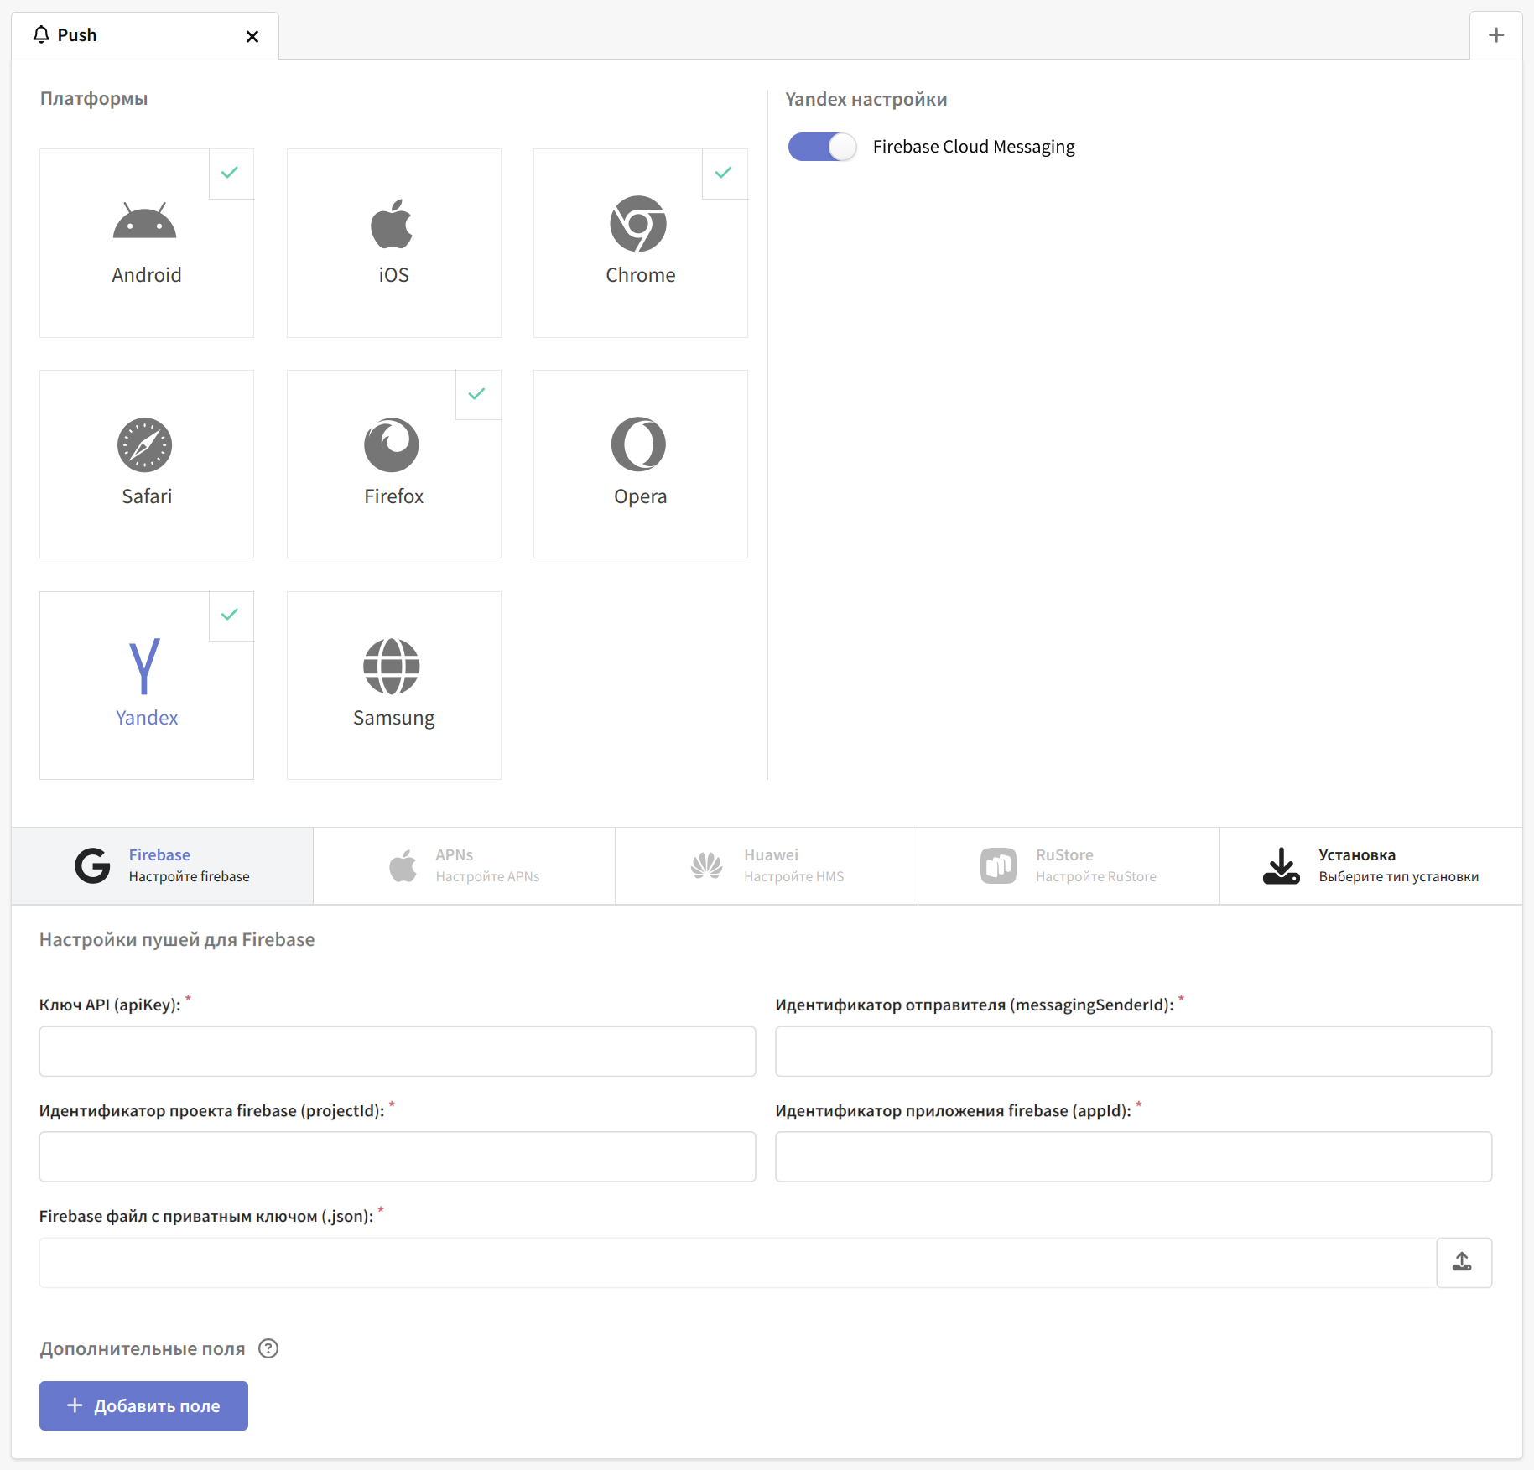Click the Firebase Cloud Messaging label
1534x1470 pixels.
974,147
